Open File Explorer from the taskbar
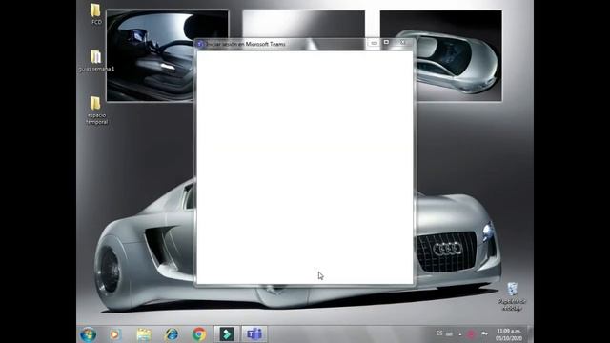 [144, 334]
